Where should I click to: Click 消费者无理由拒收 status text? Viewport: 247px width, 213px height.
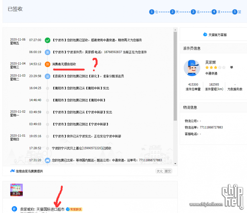pos(64,64)
